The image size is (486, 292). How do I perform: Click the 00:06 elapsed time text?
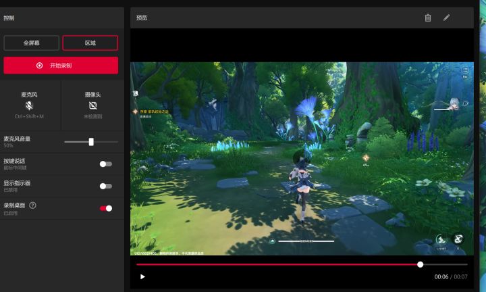point(441,277)
